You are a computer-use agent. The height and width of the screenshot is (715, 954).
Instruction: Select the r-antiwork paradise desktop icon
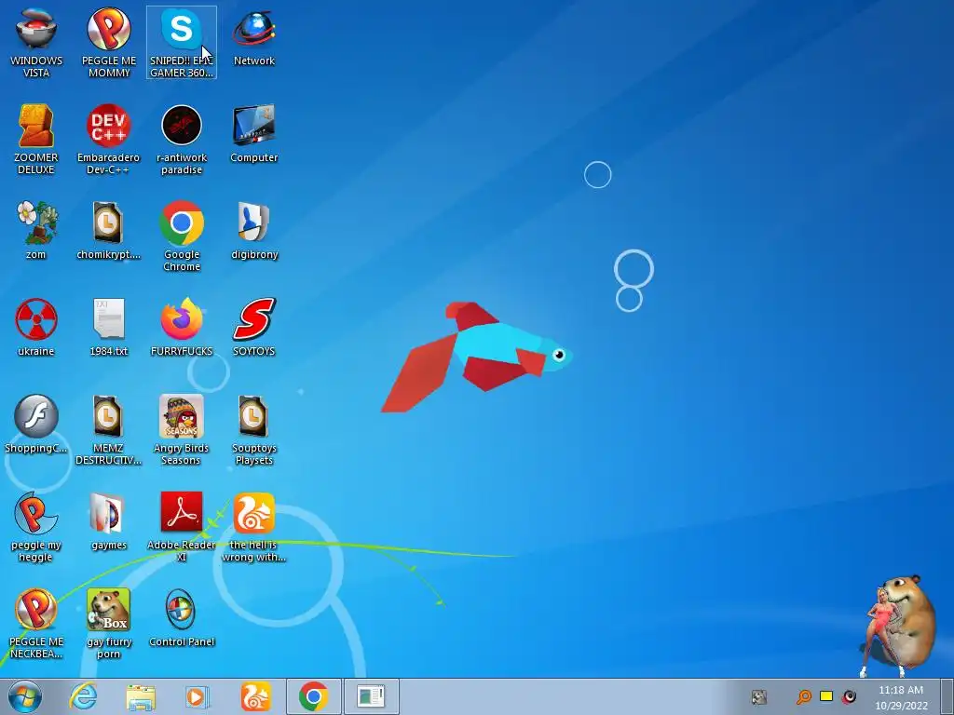coord(182,140)
